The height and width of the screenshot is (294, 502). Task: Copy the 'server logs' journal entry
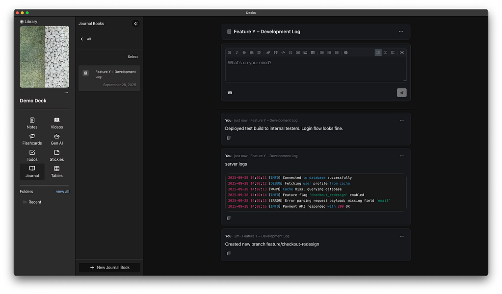coord(229,218)
